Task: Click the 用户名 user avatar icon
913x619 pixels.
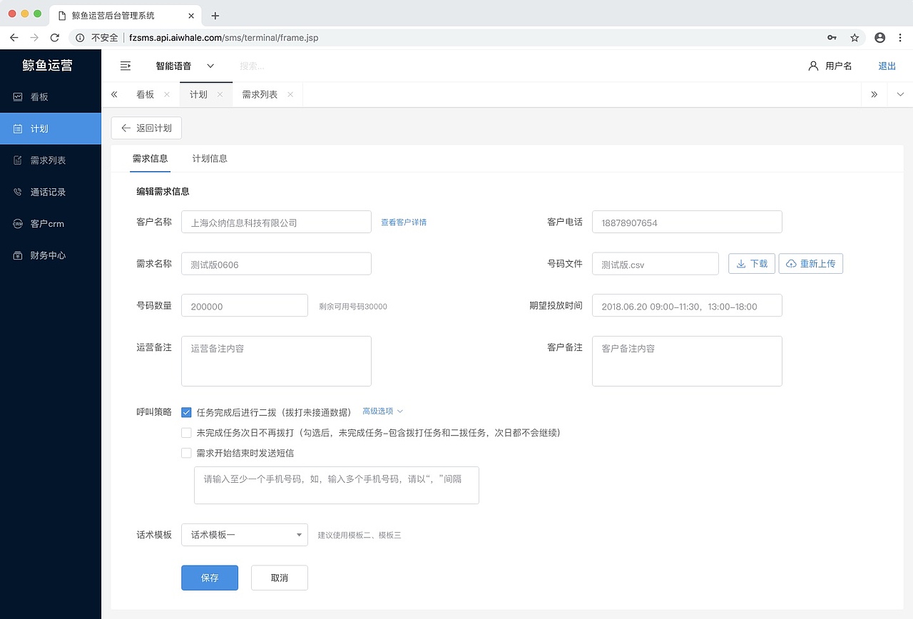Action: click(x=813, y=66)
